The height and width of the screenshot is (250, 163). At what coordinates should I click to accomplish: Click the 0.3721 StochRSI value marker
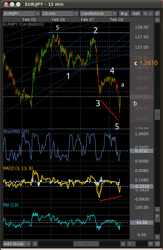click(142, 151)
